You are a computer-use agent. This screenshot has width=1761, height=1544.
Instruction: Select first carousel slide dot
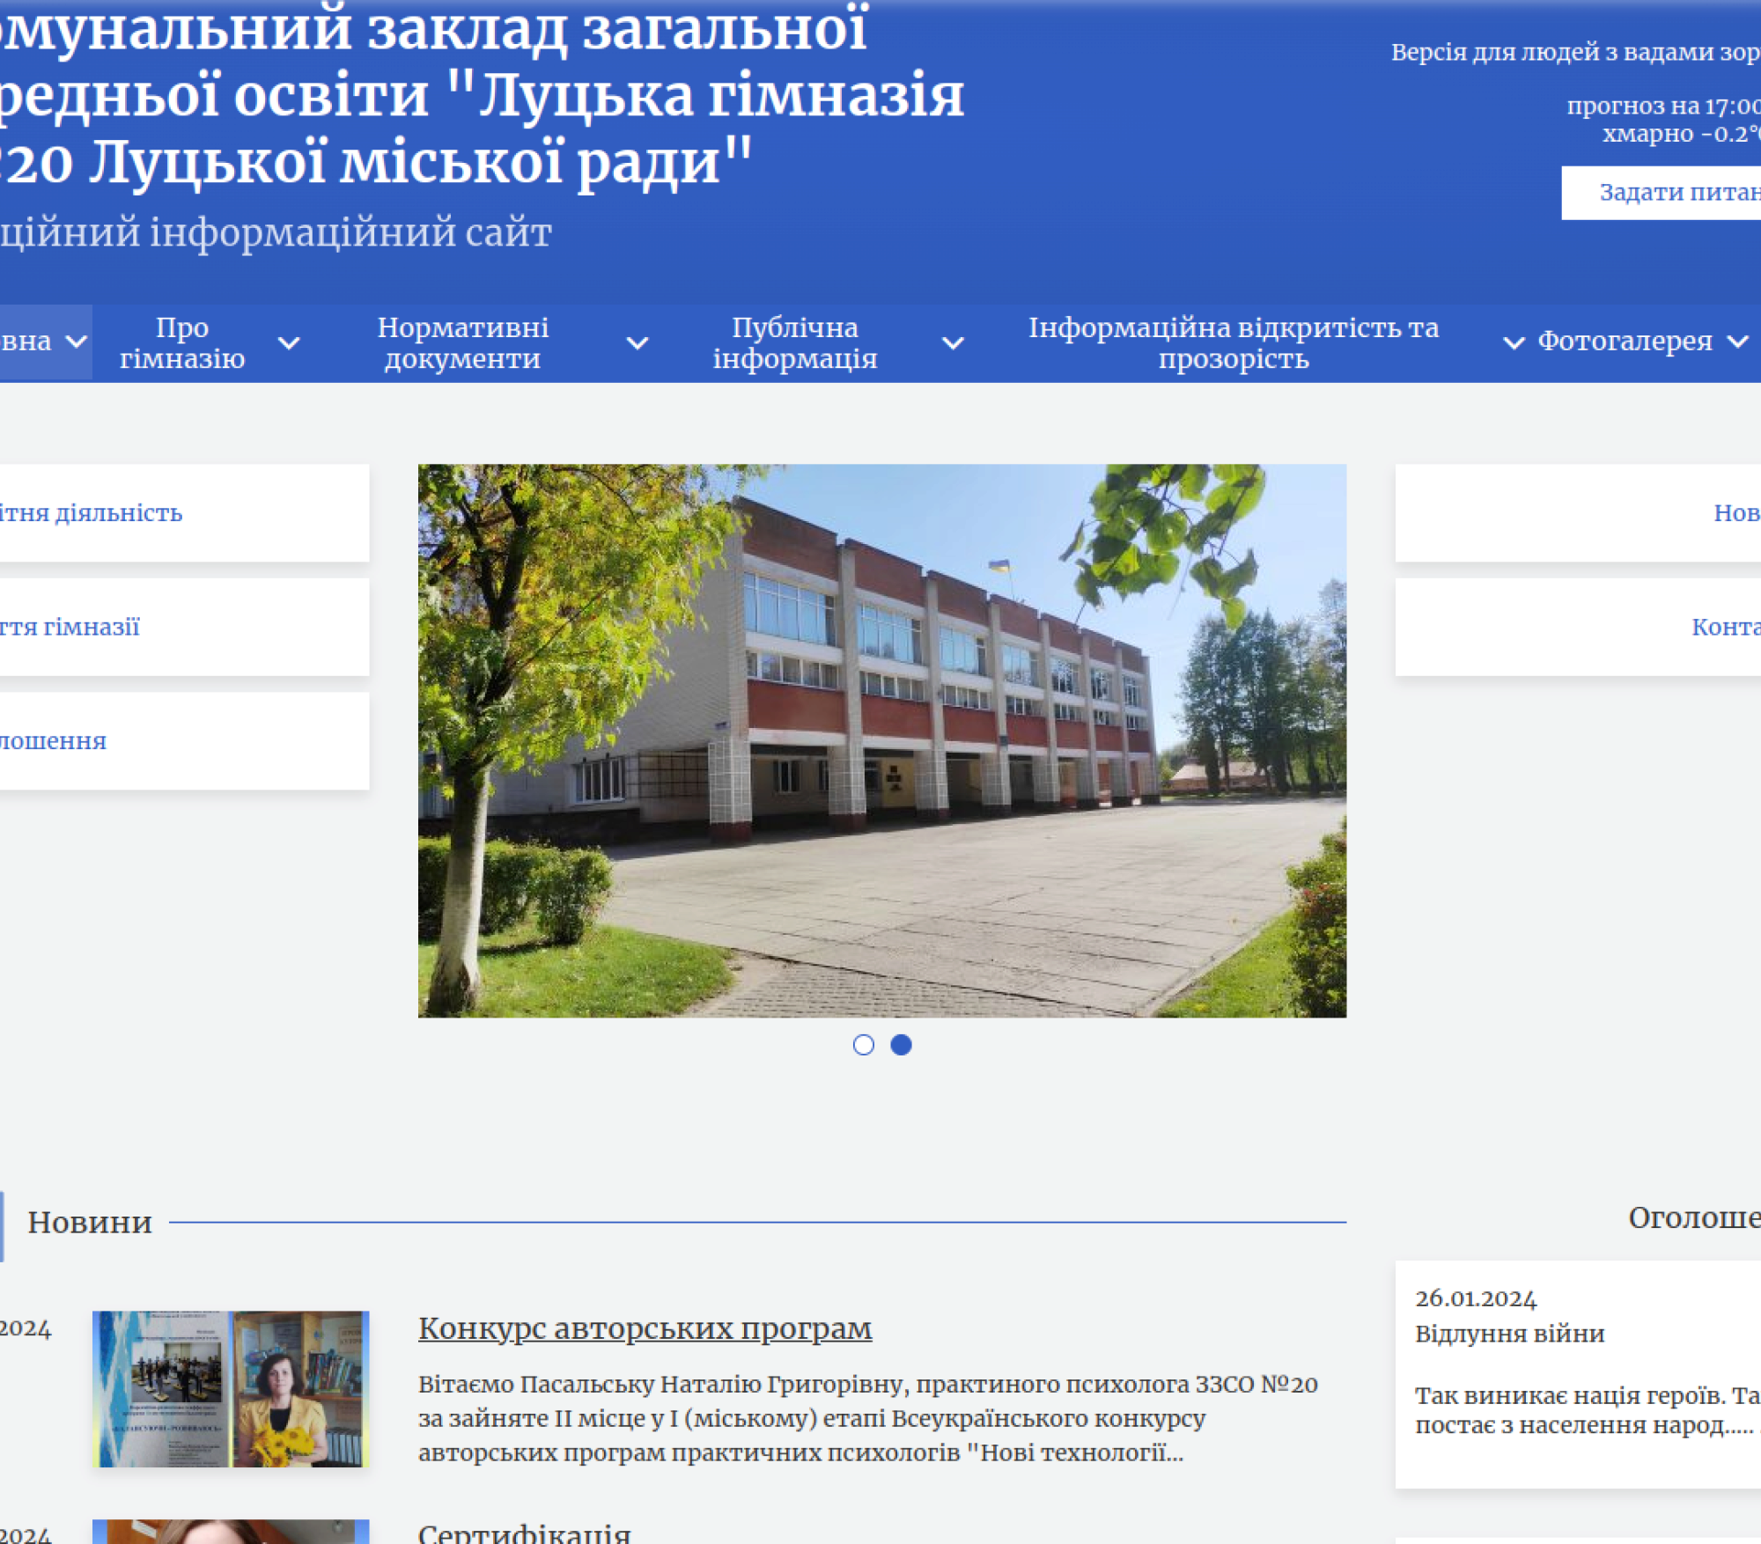coord(864,1045)
